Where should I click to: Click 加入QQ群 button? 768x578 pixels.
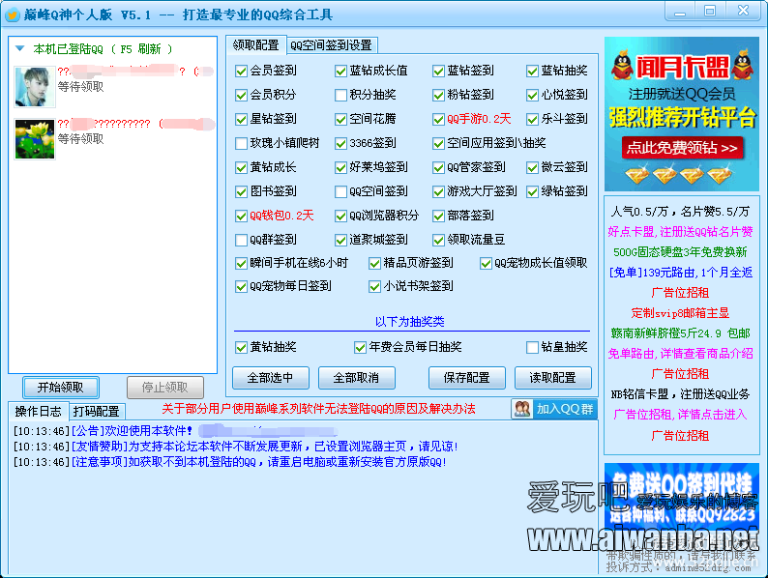click(554, 409)
